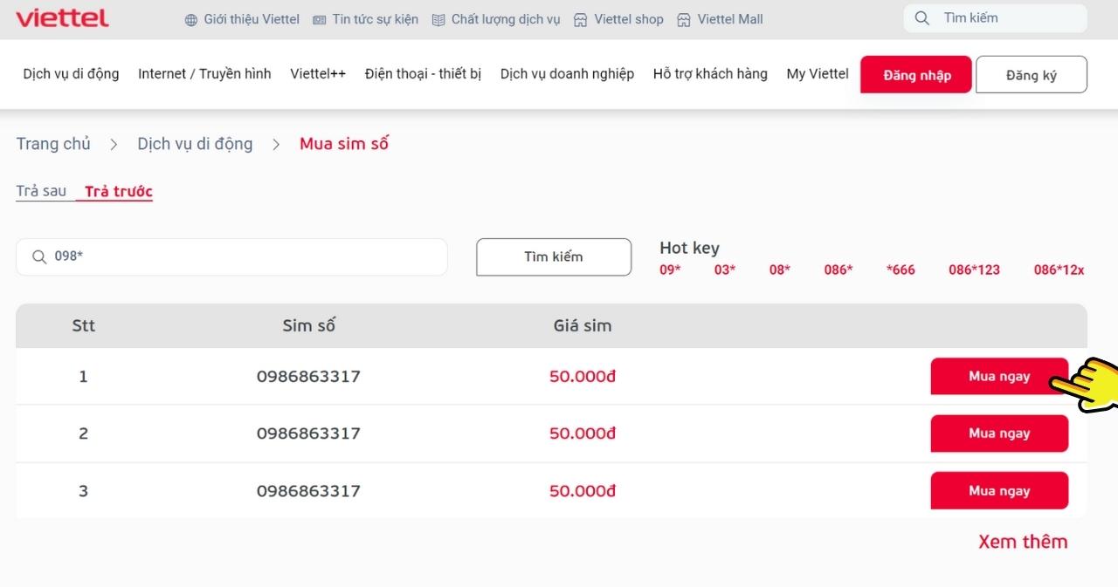The width and height of the screenshot is (1118, 587).
Task: Open My Viettel menu
Action: coord(818,74)
